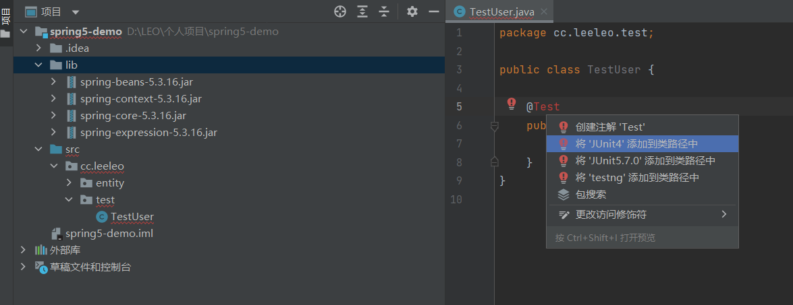Screen dimensions: 793x305
Task: Expand the 外部库 node
Action: click(24, 250)
